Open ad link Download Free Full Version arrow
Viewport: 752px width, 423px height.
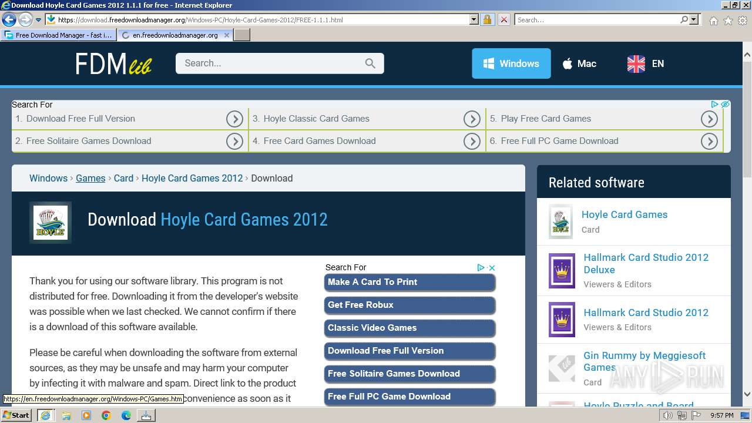coord(234,119)
